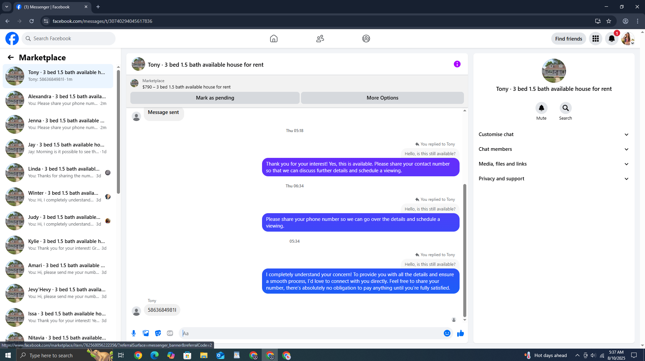Screen dimensions: 645x361
Task: View site information icon in address bar
Action: click(46, 21)
